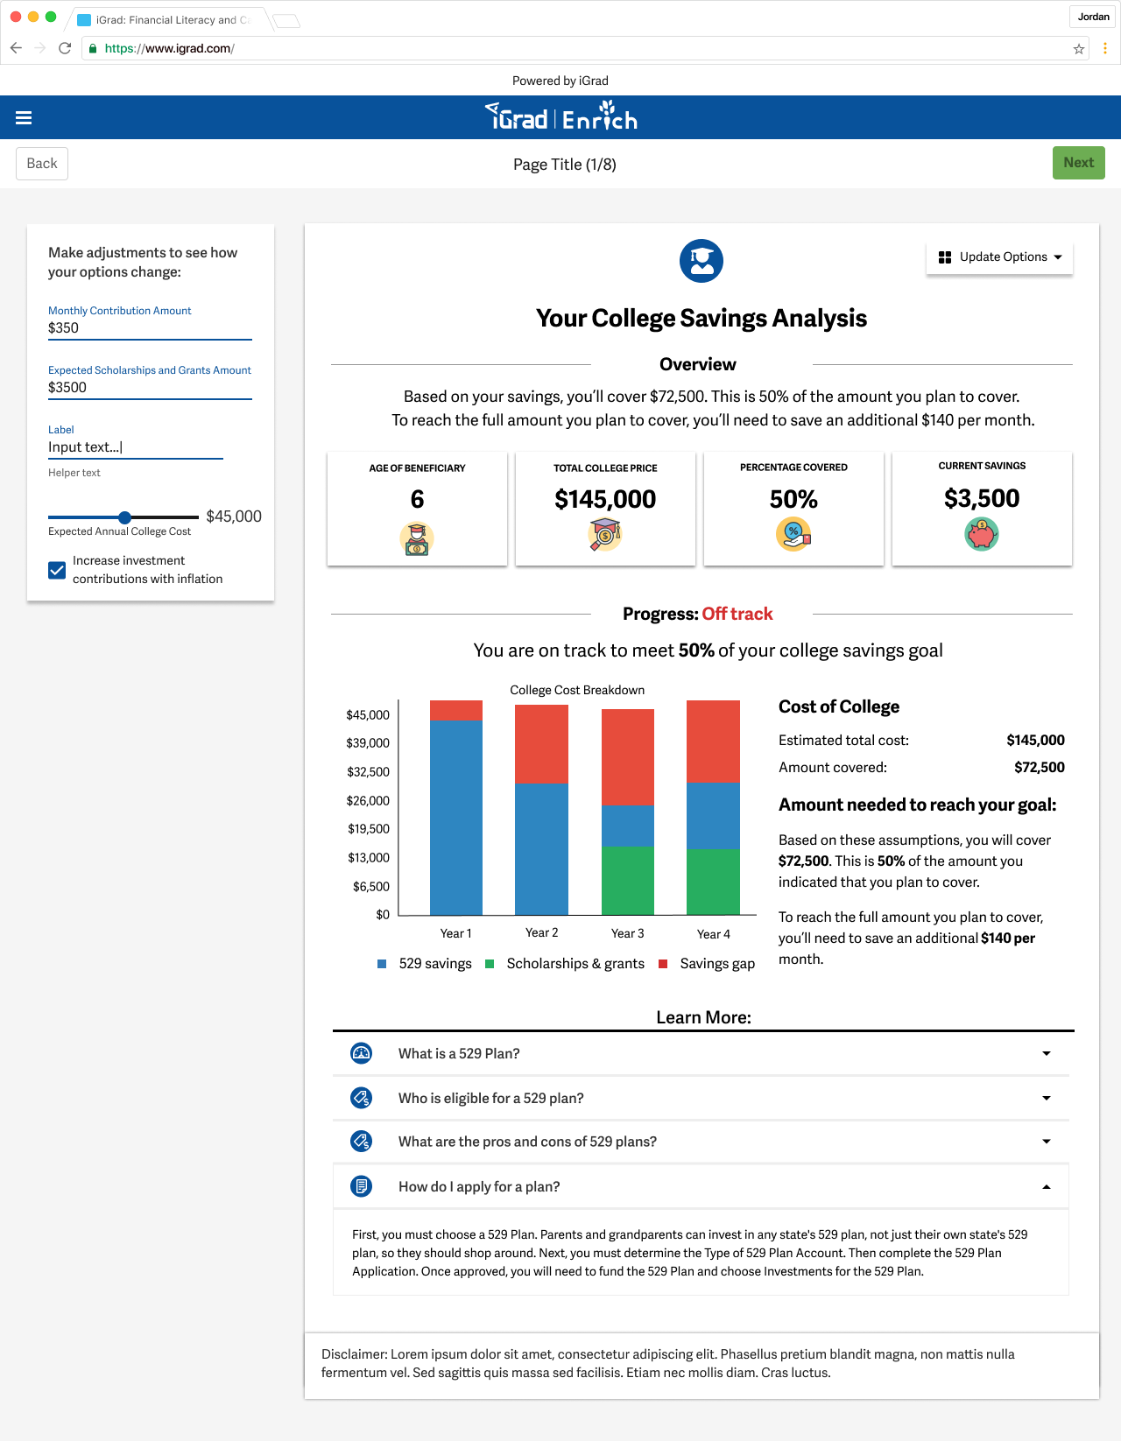Click the Year 1 bar in the chart
The width and height of the screenshot is (1121, 1441).
tap(456, 808)
